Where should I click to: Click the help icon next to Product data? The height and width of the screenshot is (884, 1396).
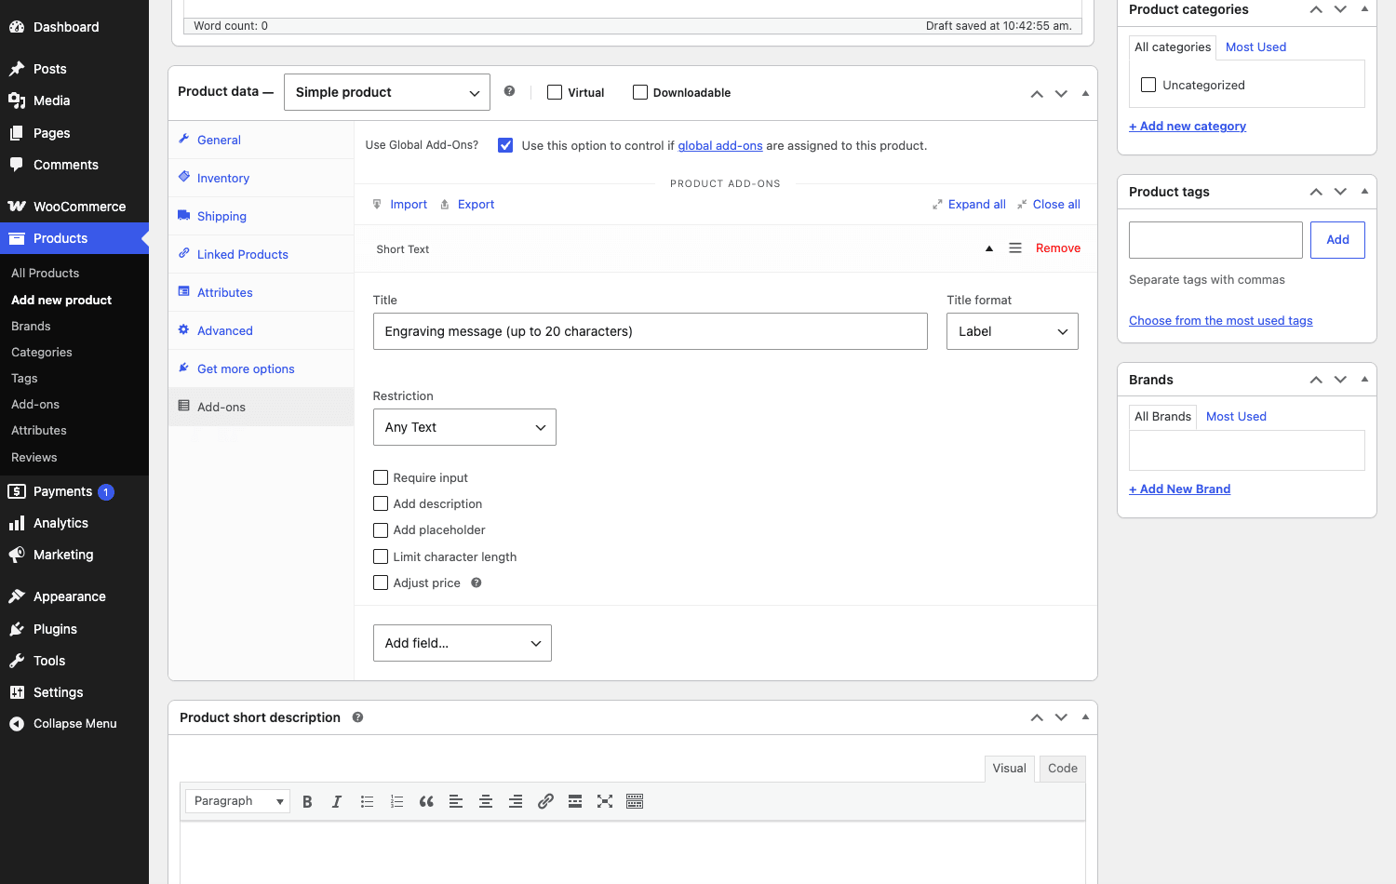tap(509, 91)
